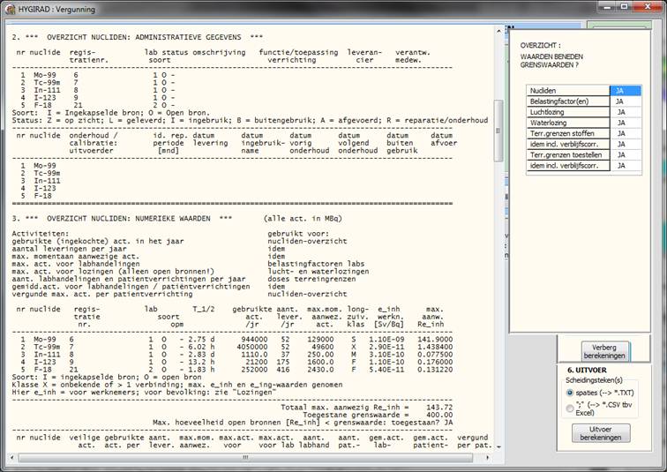Click heading '2. *** OVERZICHT NUCLIDEN: ADMINISTRATIEVE GEGEVENS'
The height and width of the screenshot is (472, 667).
pyautogui.click(x=137, y=37)
